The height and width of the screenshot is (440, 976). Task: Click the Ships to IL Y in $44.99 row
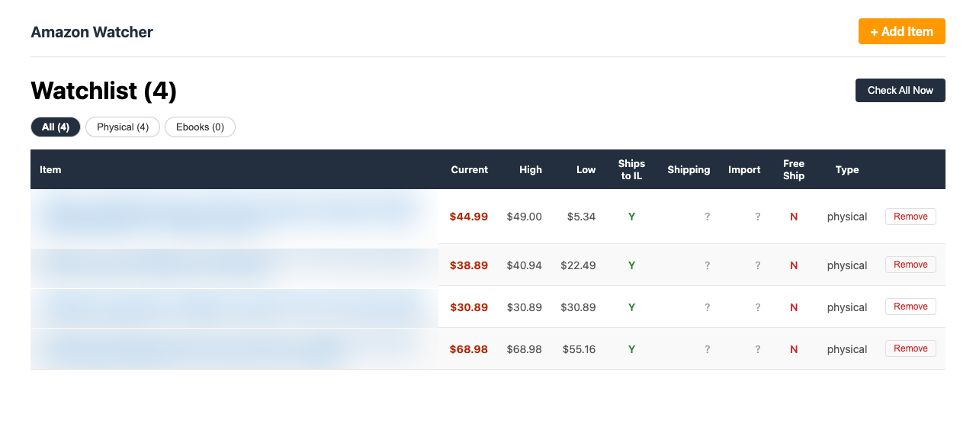click(631, 217)
